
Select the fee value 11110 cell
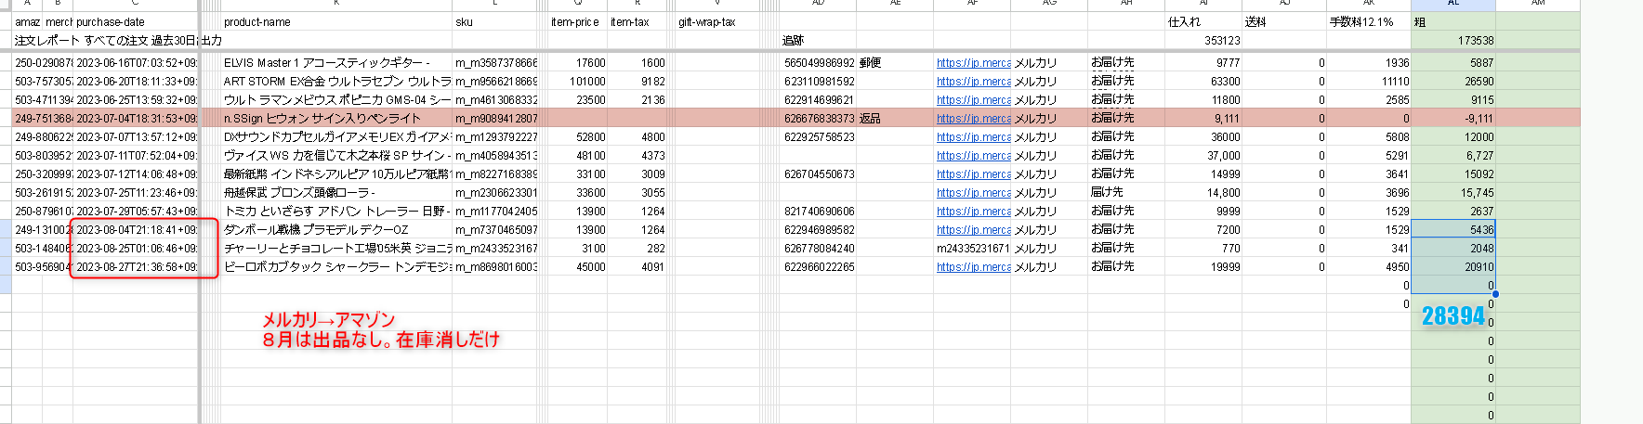[1369, 82]
